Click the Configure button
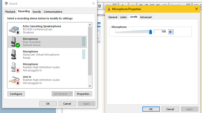 [x=16, y=94]
